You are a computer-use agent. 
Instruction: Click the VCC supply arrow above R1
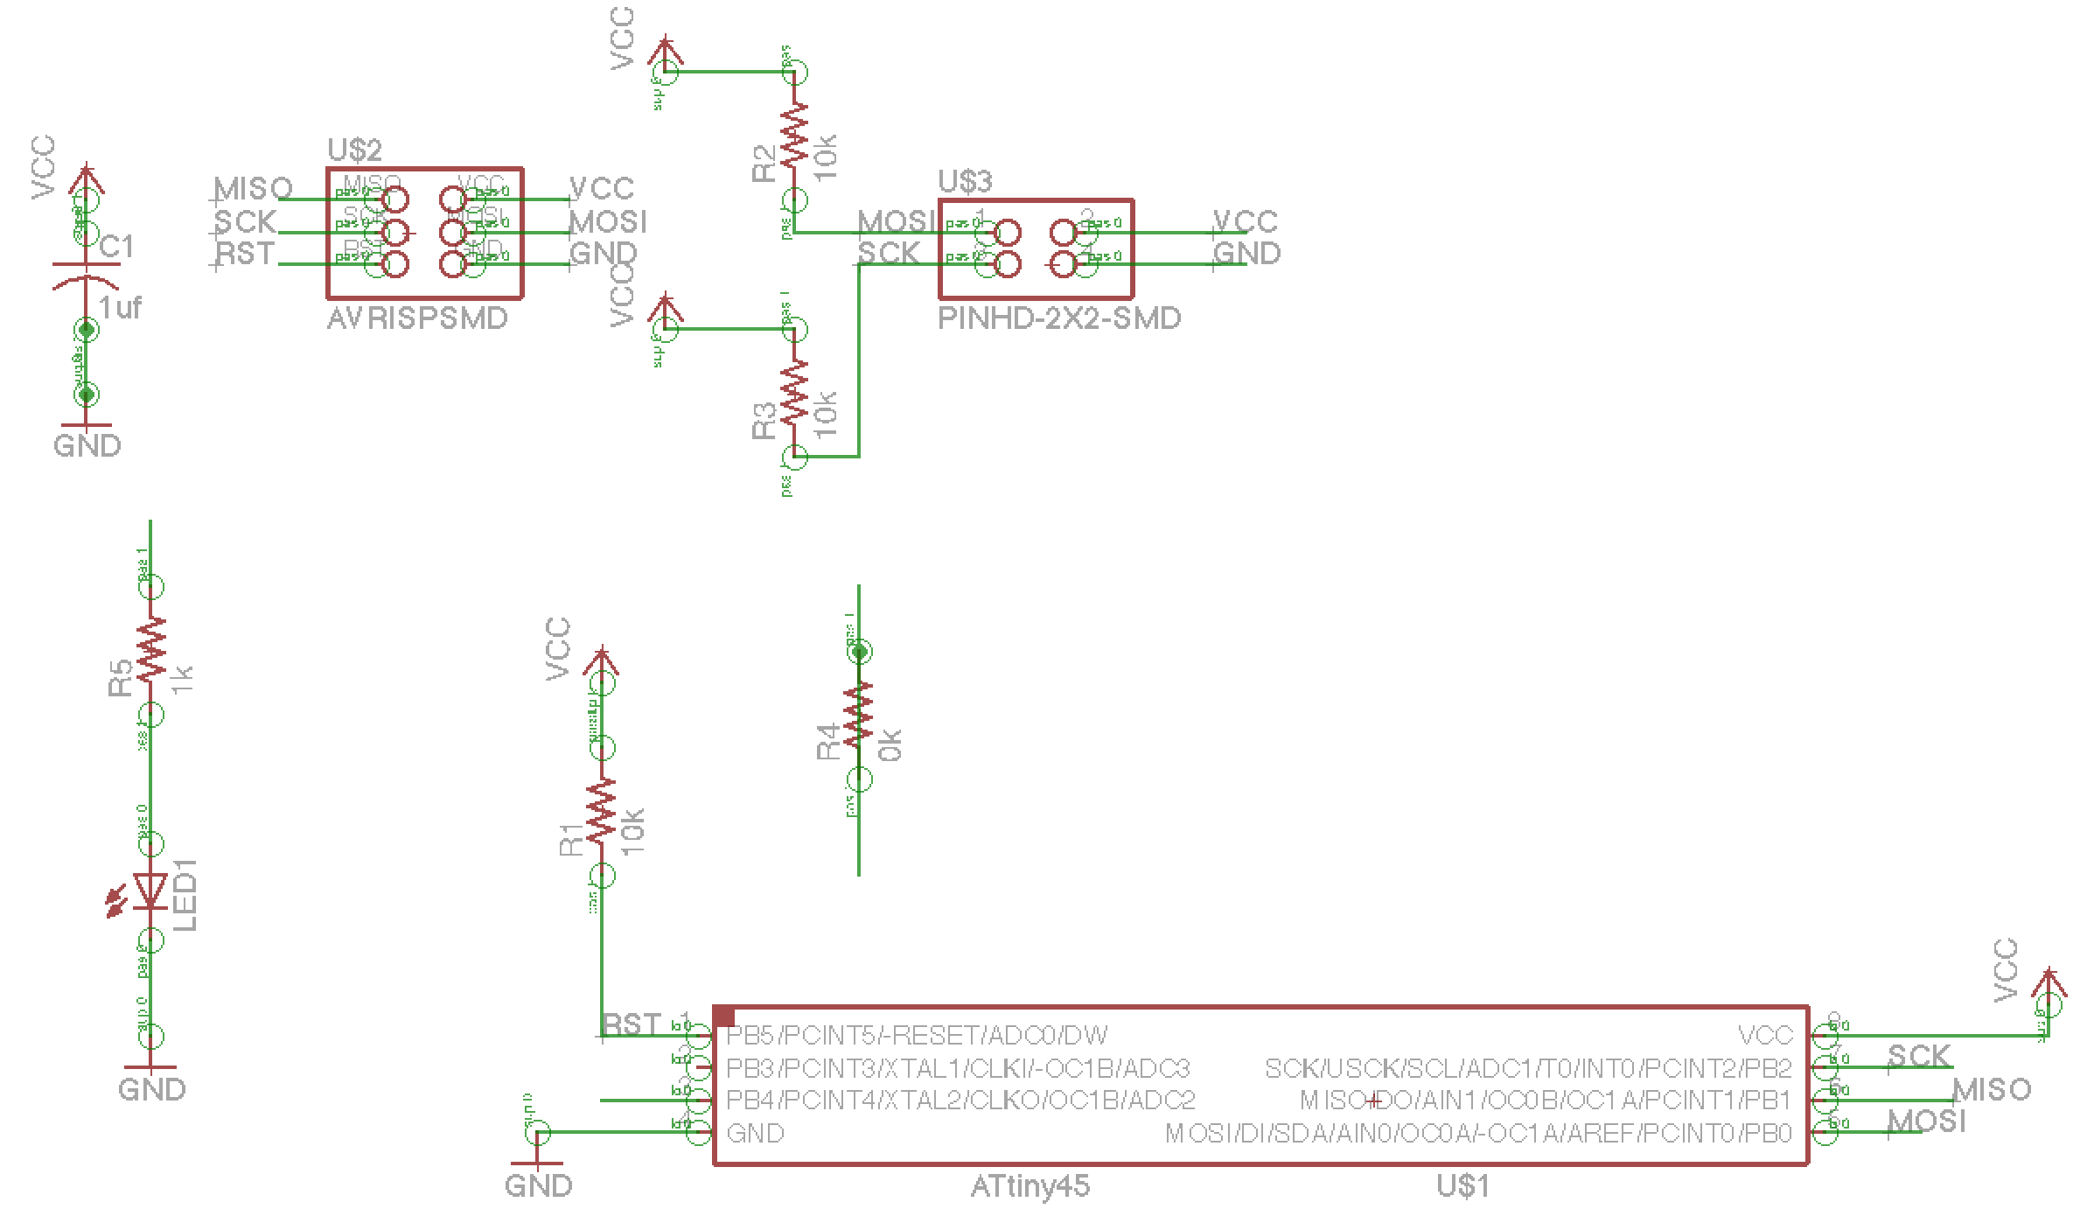pyautogui.click(x=601, y=663)
